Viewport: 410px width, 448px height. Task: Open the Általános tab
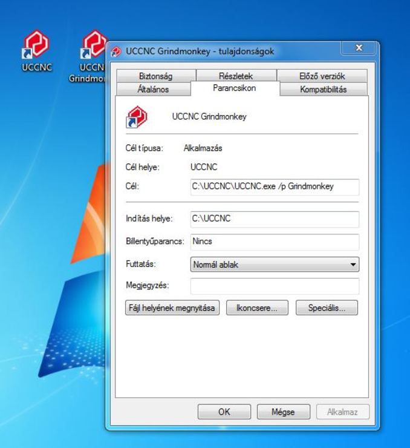pyautogui.click(x=153, y=90)
